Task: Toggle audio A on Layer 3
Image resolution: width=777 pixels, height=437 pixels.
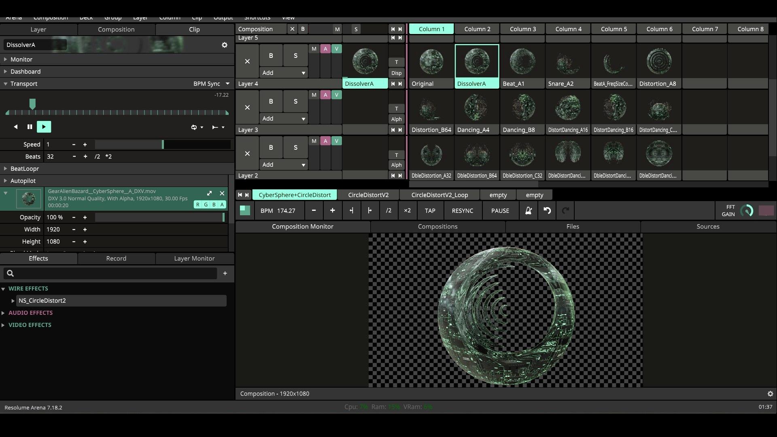Action: [x=325, y=95]
